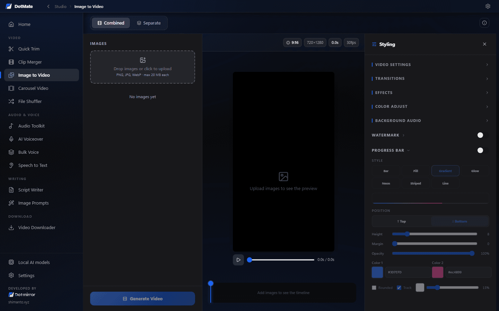Viewport: 499px width, 311px height.
Task: Click the image upload drop zone
Action: [x=142, y=67]
